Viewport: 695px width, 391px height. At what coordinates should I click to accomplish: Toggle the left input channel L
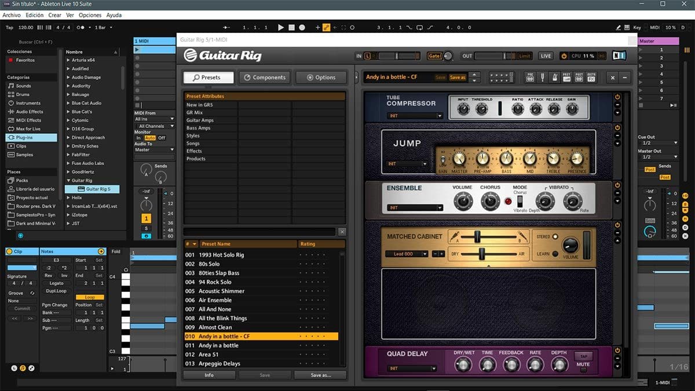(x=367, y=56)
